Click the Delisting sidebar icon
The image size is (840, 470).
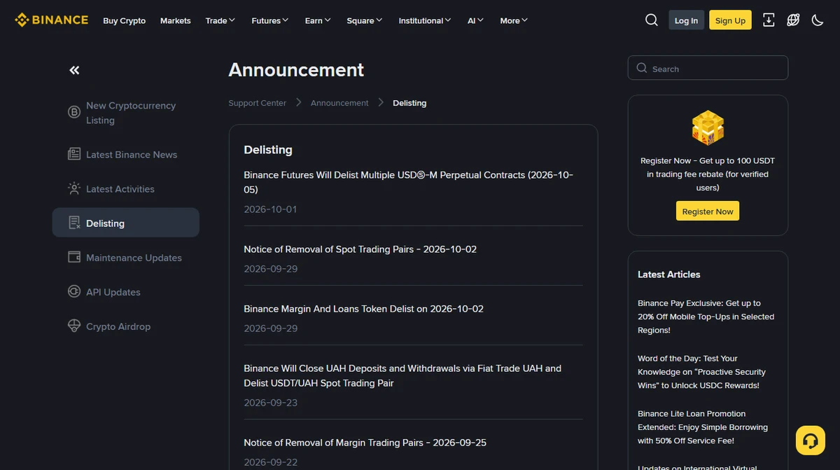point(73,223)
